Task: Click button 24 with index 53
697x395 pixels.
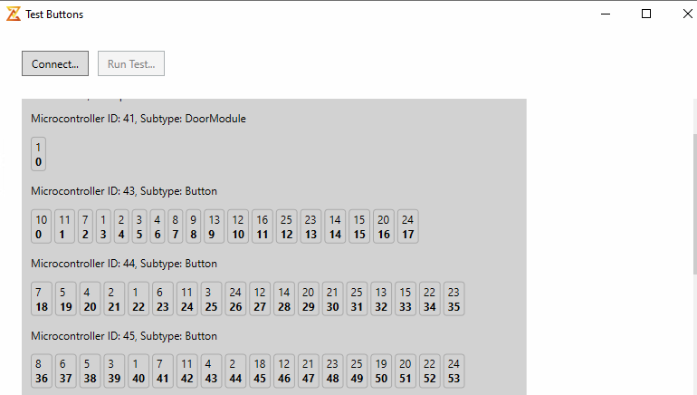Action: pos(454,371)
